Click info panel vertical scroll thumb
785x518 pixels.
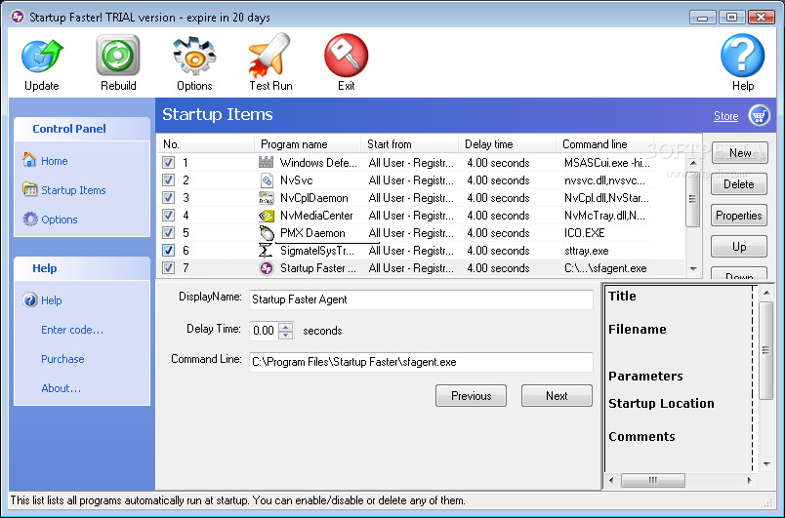(x=766, y=350)
